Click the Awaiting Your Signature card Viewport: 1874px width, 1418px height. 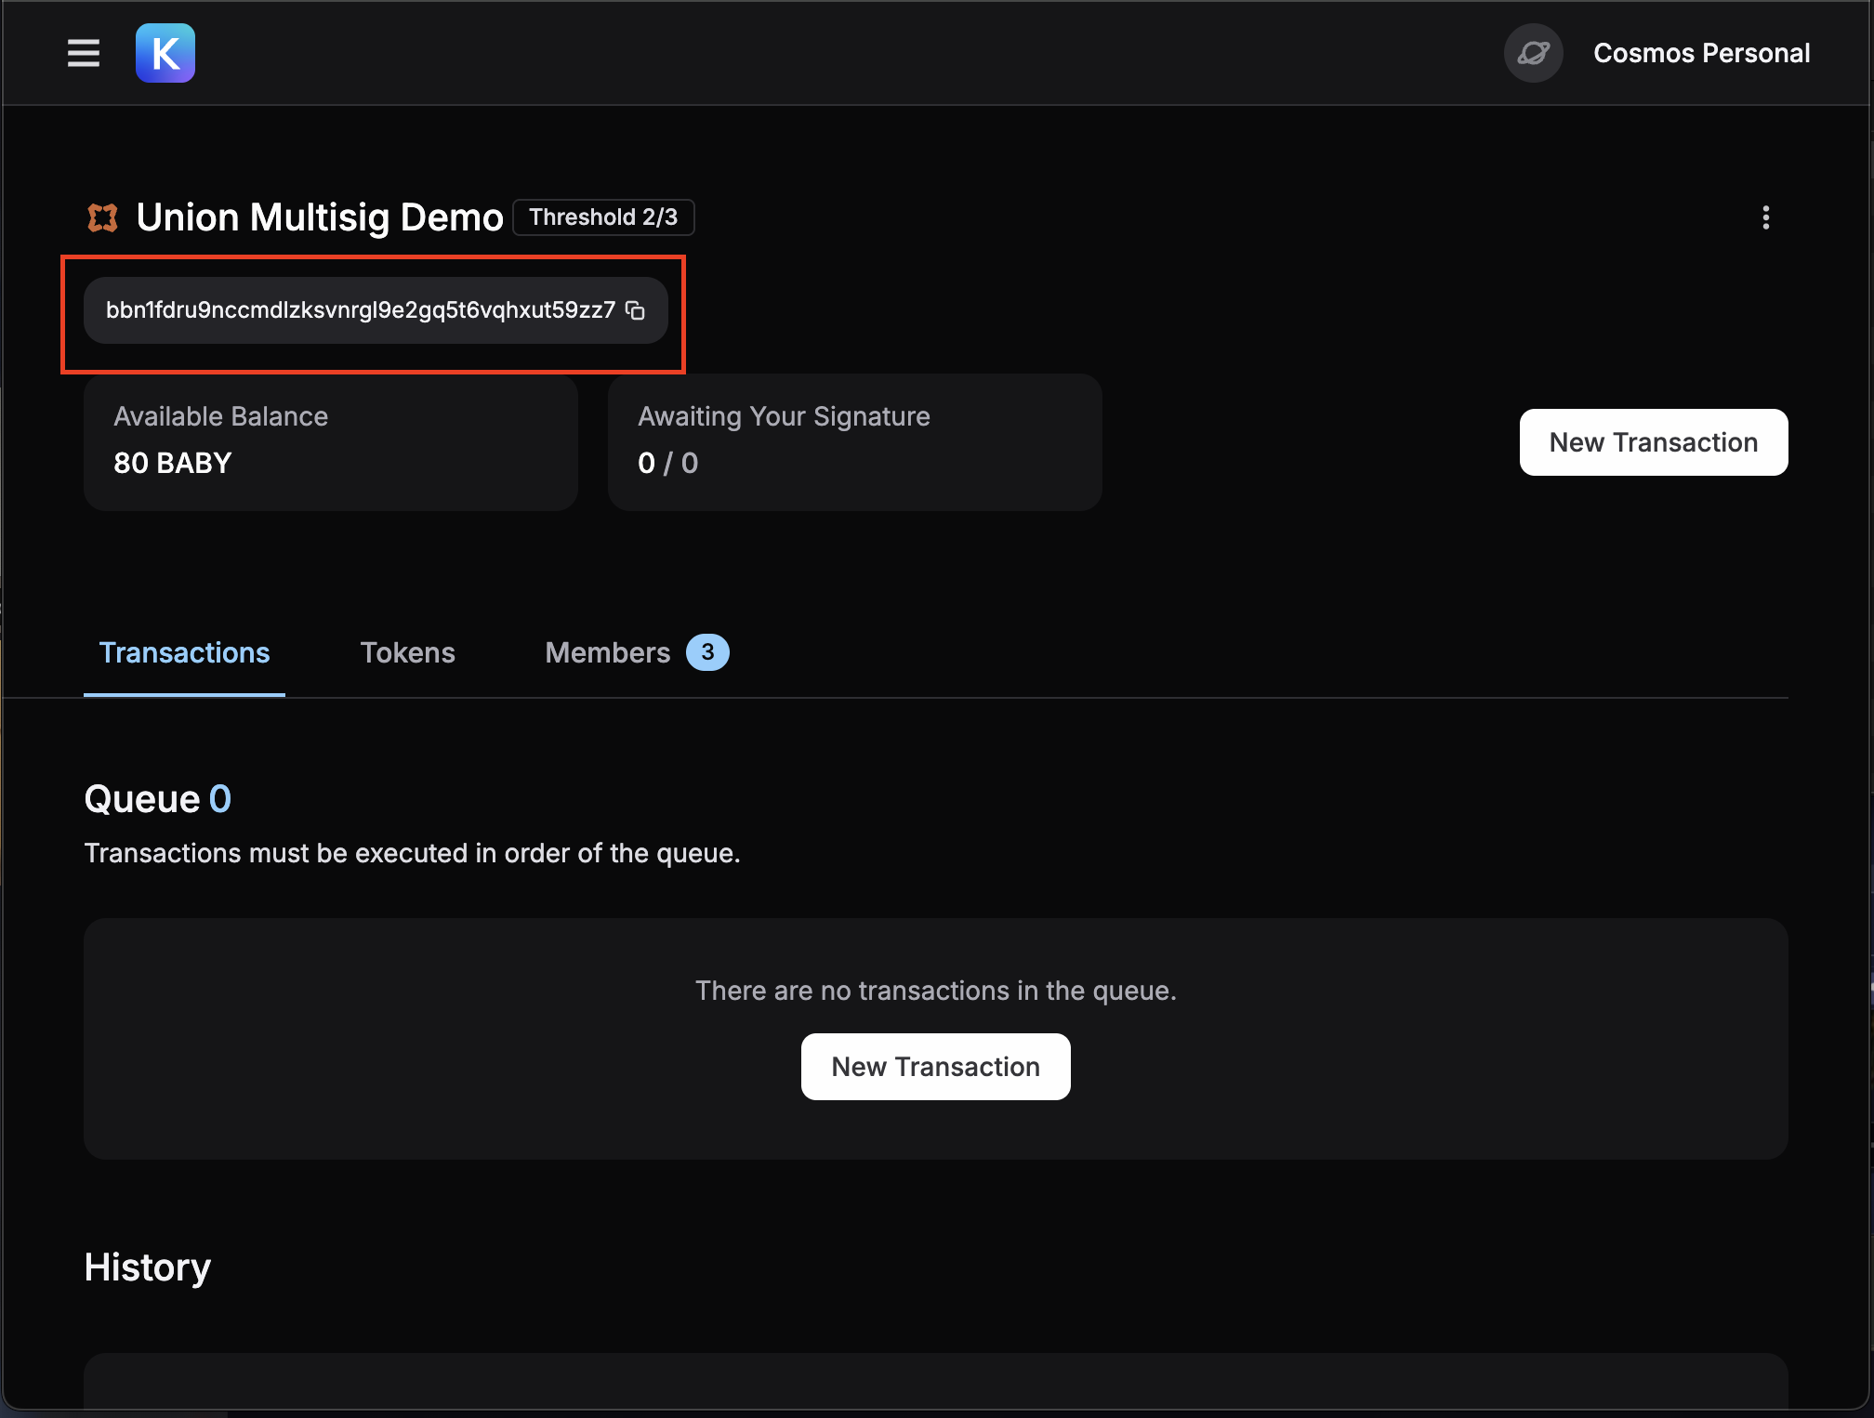tap(854, 441)
